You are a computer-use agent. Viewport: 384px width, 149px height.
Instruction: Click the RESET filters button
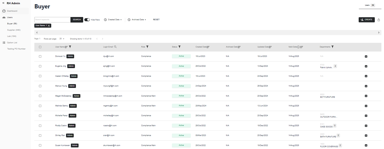pos(156,20)
